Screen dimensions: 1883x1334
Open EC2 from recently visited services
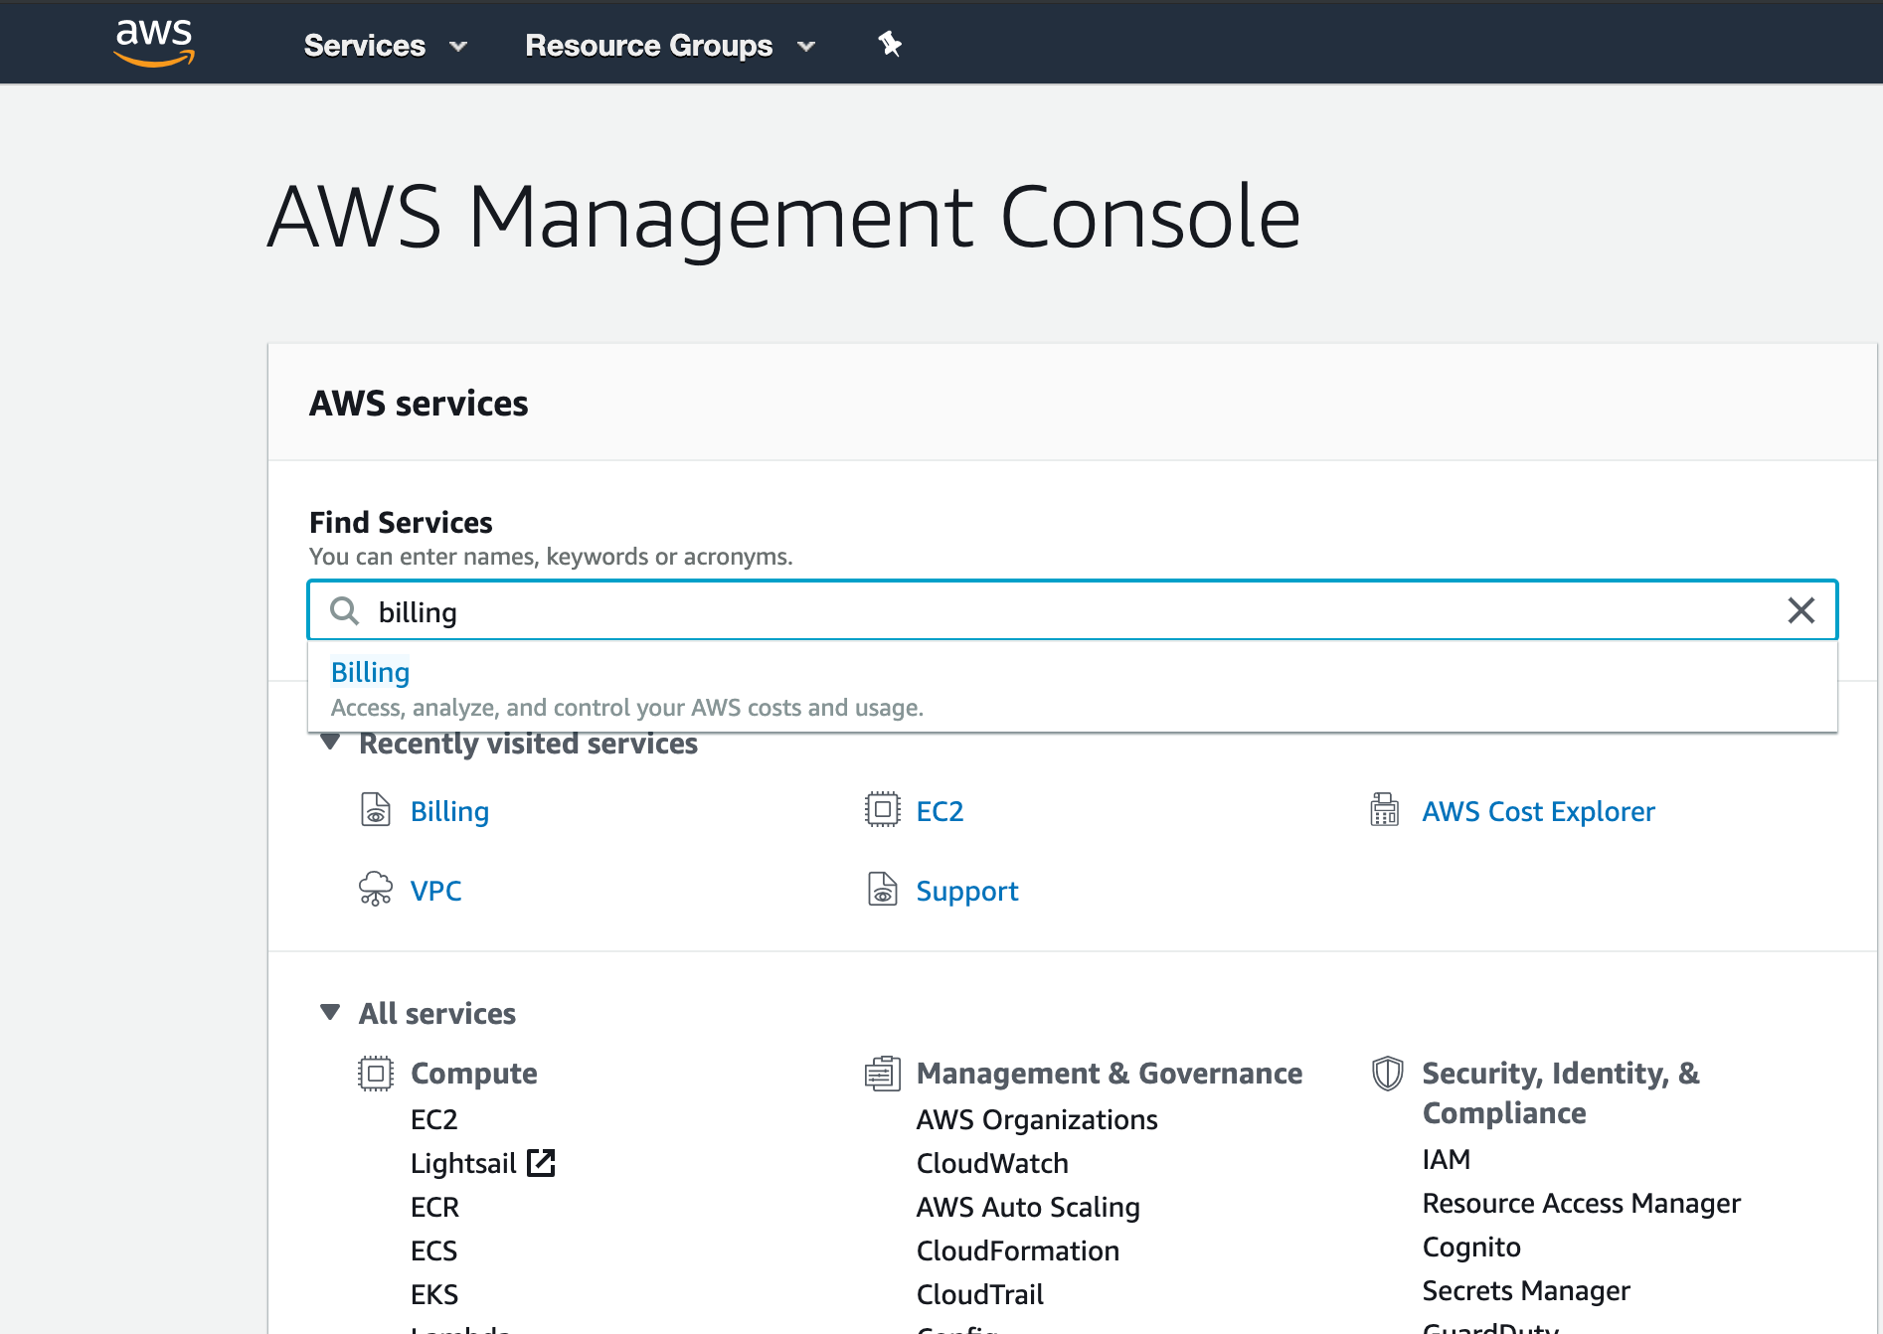(940, 811)
